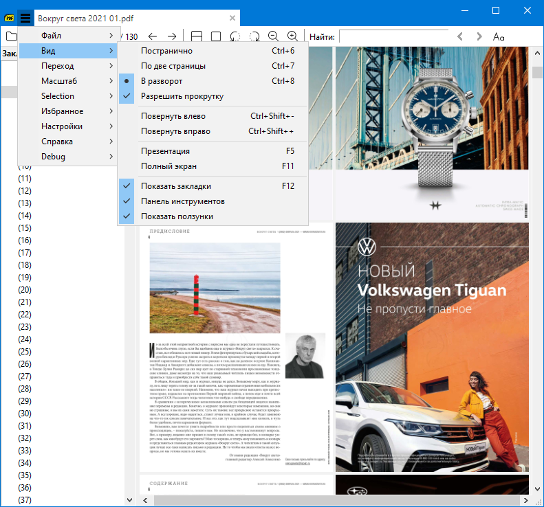Image resolution: width=544 pixels, height=507 pixels.
Task: Select the В разворот view mode
Action: pyautogui.click(x=213, y=81)
